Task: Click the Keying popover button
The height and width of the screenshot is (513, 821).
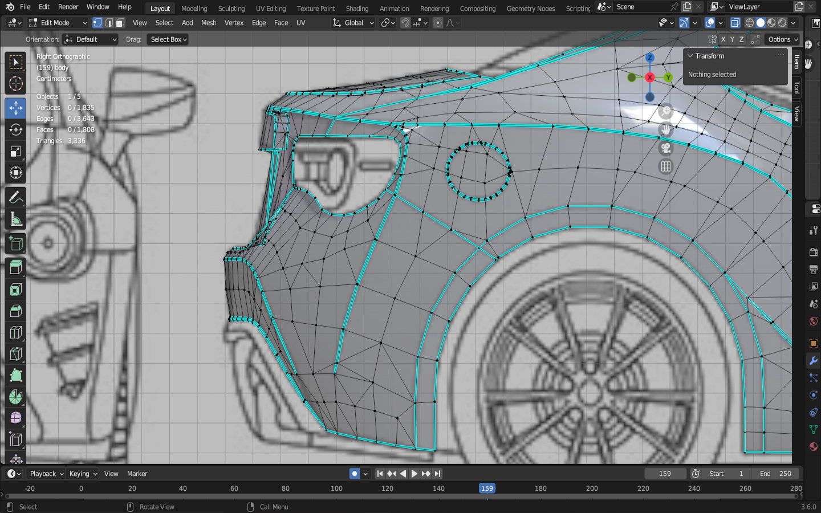Action: (83, 474)
